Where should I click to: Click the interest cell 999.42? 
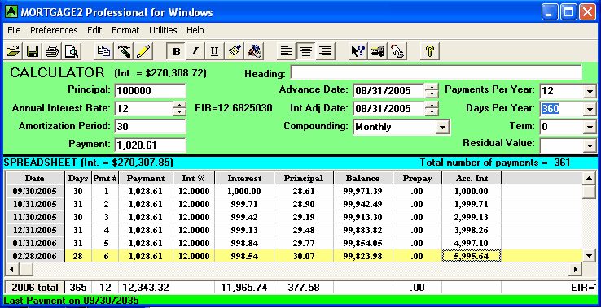coord(244,217)
